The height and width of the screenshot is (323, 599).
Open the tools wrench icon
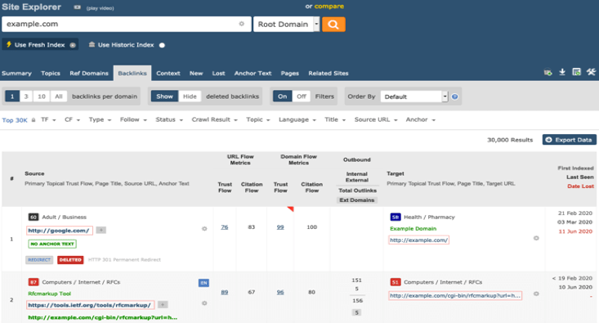[x=591, y=72]
